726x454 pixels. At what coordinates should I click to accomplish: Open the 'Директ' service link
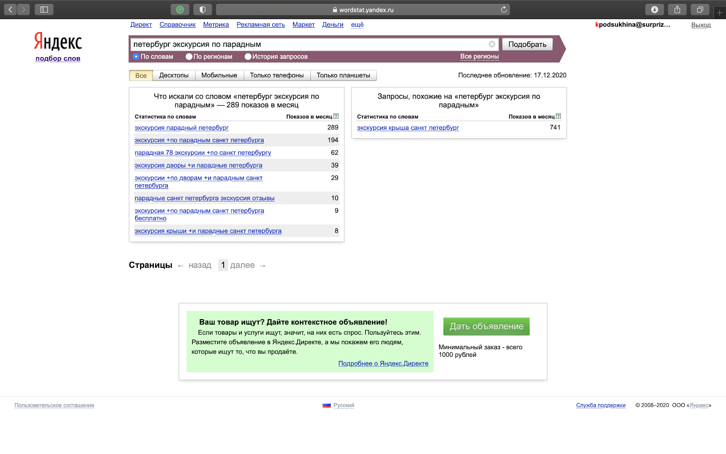pyautogui.click(x=141, y=25)
